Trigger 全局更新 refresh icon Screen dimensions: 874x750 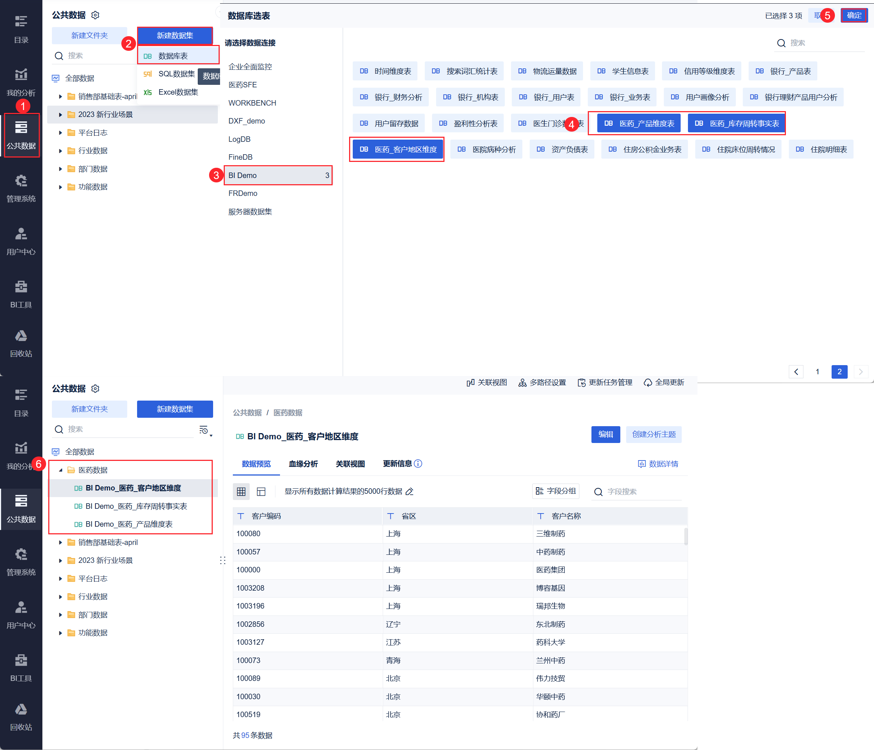tap(647, 383)
